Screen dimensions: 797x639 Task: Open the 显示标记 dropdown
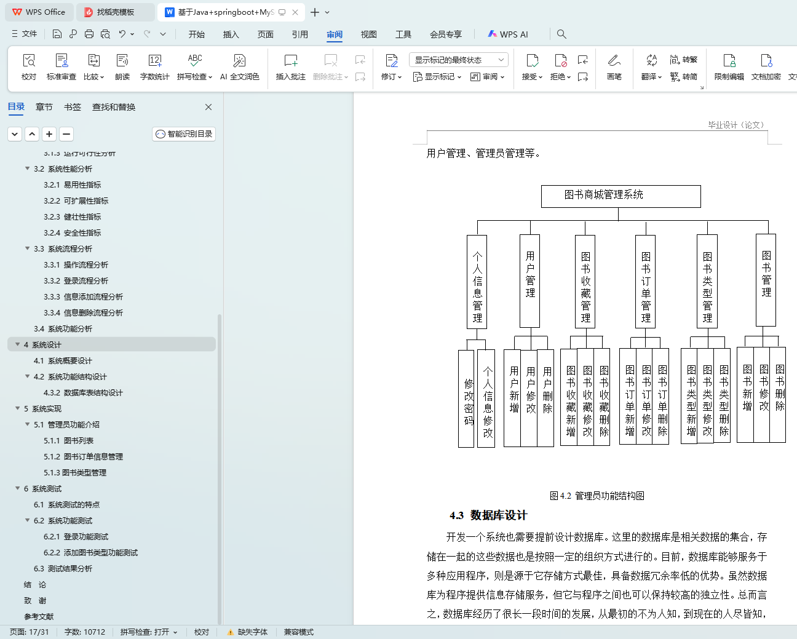click(437, 77)
